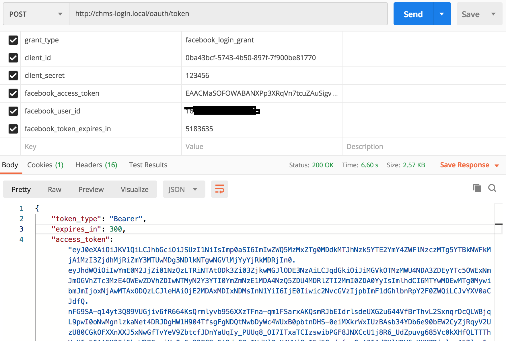Select the Preview view tab
506x341 pixels.
pos(91,189)
